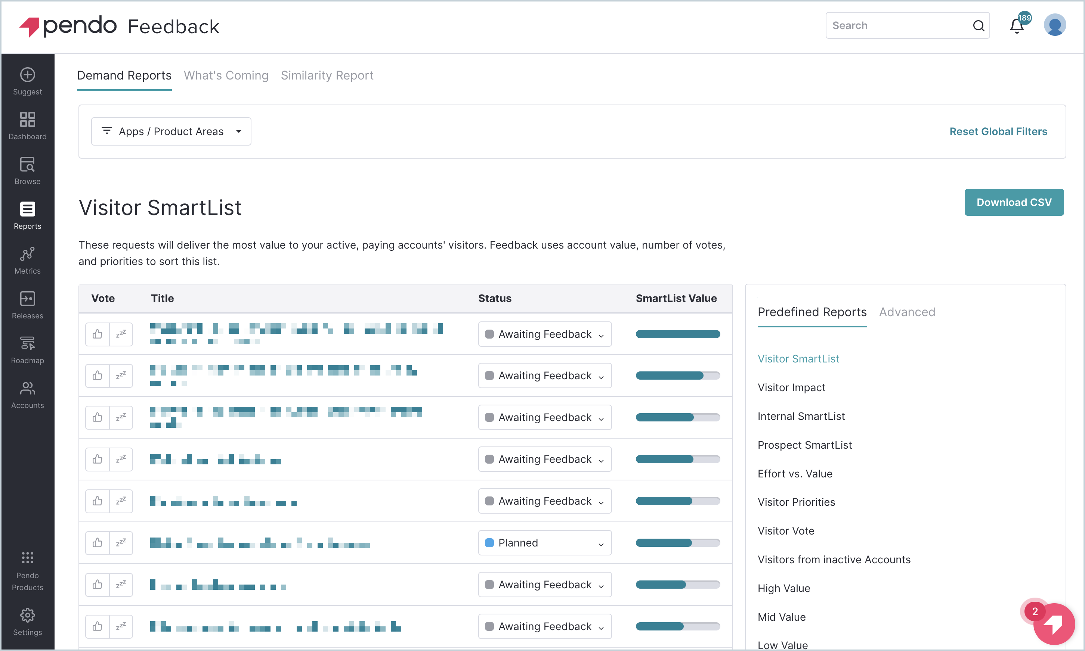Click Planned row SmartList Value bar
Viewport: 1085px width, 651px height.
click(677, 543)
